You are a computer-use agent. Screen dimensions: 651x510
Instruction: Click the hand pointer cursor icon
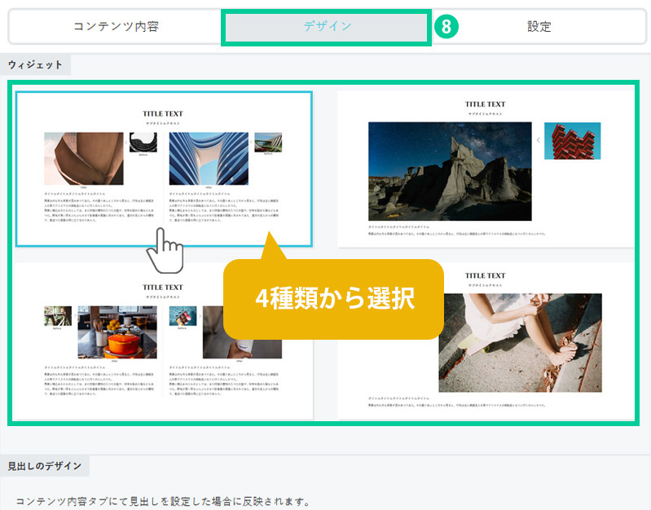tap(164, 251)
